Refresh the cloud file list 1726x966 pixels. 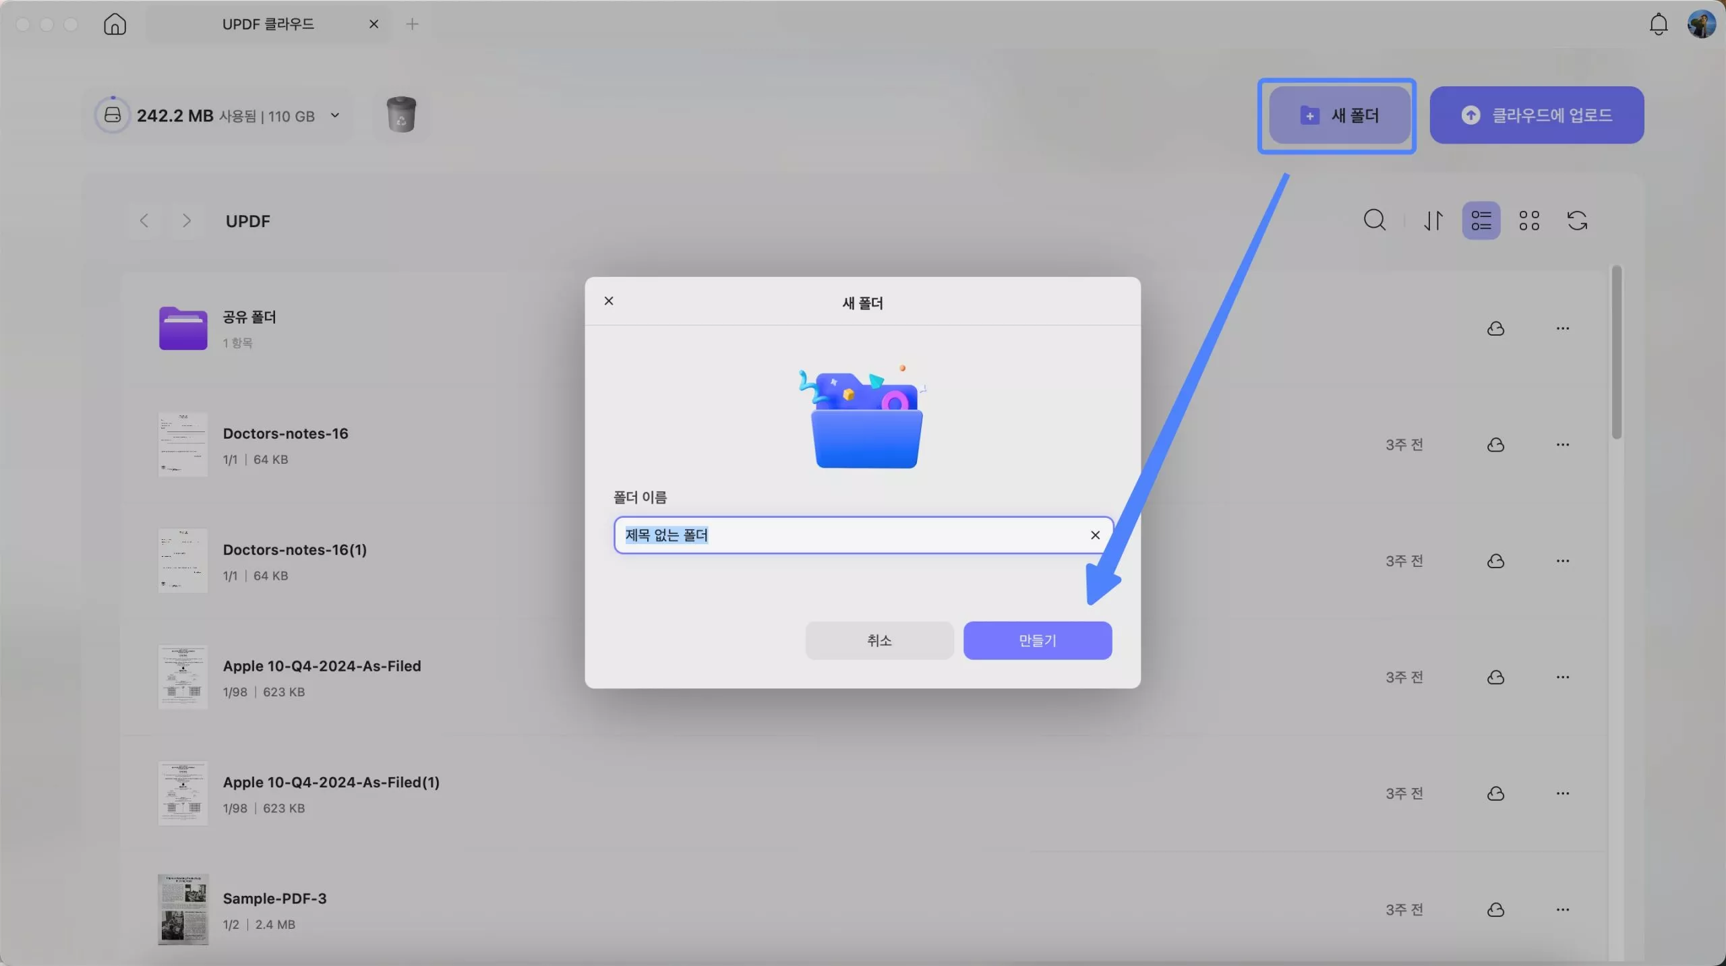click(1577, 220)
